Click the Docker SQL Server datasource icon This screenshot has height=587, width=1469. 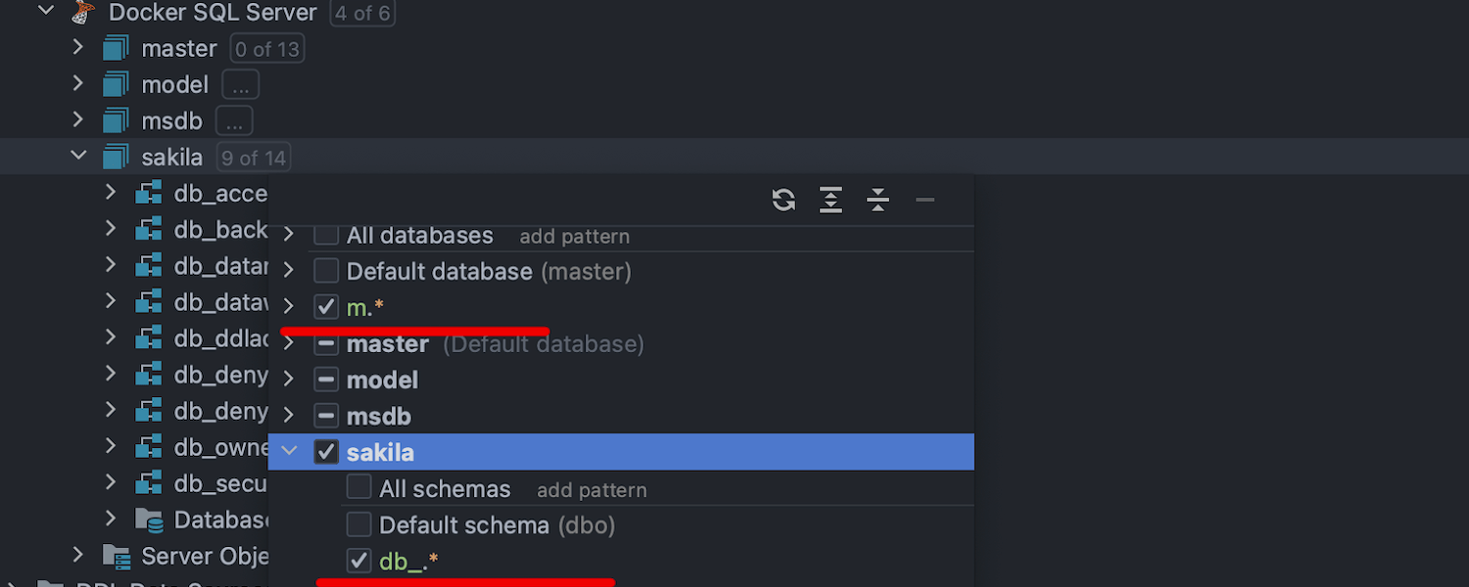(x=83, y=13)
